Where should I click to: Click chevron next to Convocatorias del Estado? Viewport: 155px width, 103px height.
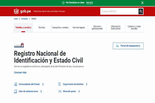tap(43, 84)
